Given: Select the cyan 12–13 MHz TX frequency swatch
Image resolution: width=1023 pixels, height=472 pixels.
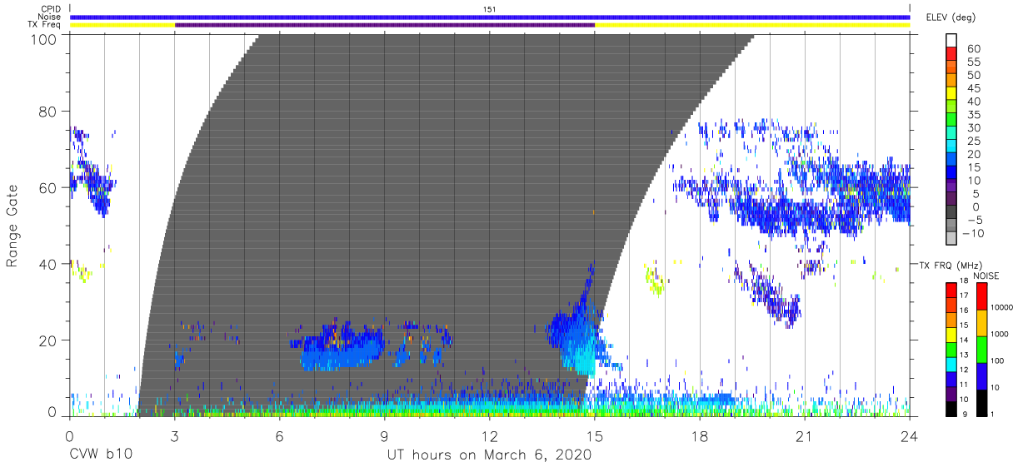Looking at the screenshot, I should click(951, 364).
